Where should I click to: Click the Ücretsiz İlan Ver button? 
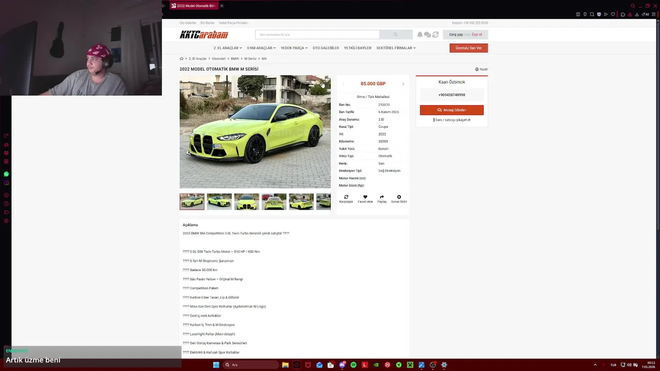[469, 48]
